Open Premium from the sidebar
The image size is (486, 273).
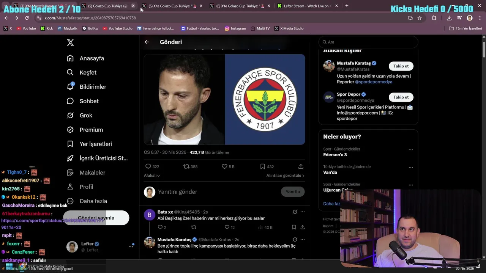(85, 130)
